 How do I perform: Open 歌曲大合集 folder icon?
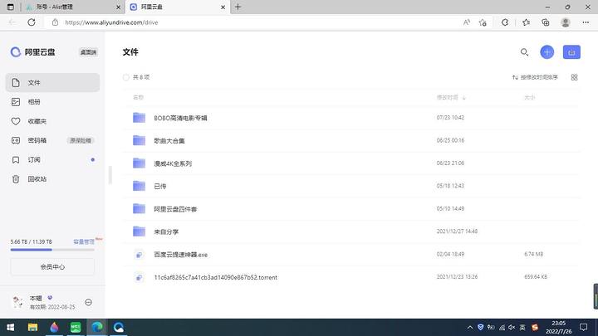139,140
